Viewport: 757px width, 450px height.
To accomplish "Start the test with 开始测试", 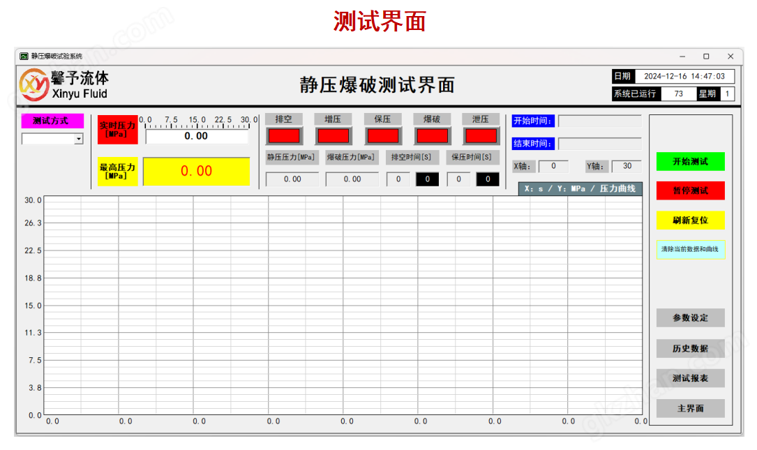I will coord(691,161).
